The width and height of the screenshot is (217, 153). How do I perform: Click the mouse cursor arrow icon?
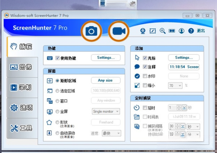[137, 58]
